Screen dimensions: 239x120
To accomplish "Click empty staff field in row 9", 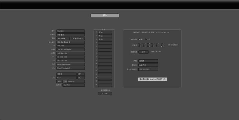I will click(x=105, y=61).
